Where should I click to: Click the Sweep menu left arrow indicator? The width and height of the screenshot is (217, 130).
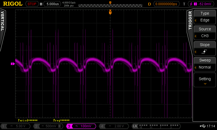click(195, 67)
